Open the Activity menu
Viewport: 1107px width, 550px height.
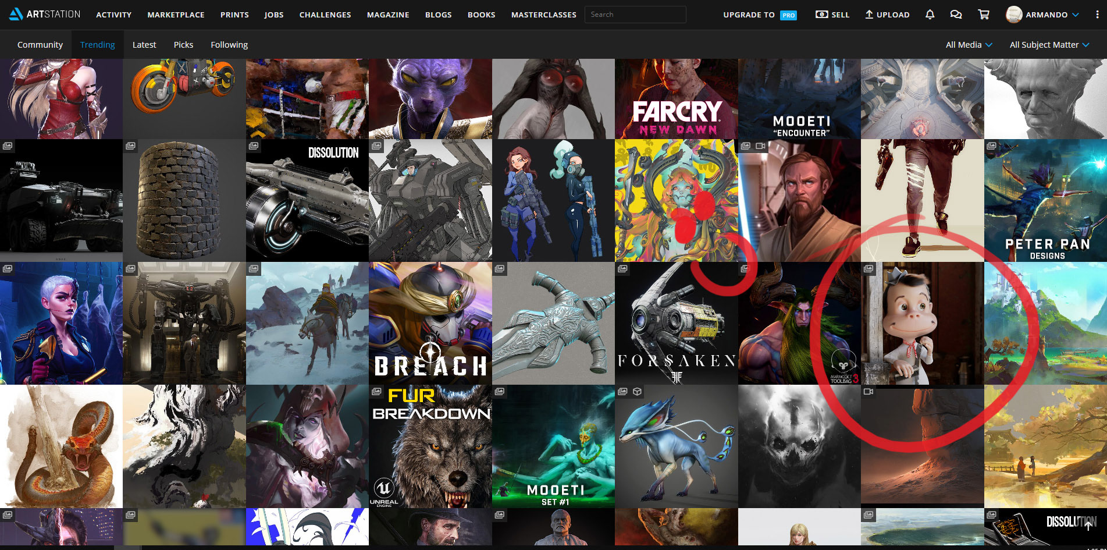(x=113, y=15)
